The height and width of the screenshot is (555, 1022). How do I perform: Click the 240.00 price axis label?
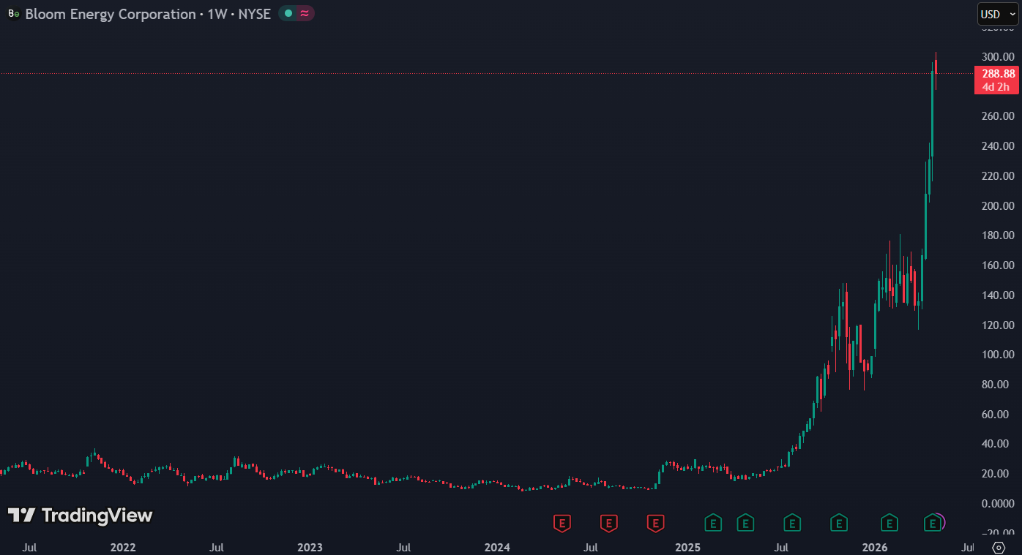(x=999, y=146)
